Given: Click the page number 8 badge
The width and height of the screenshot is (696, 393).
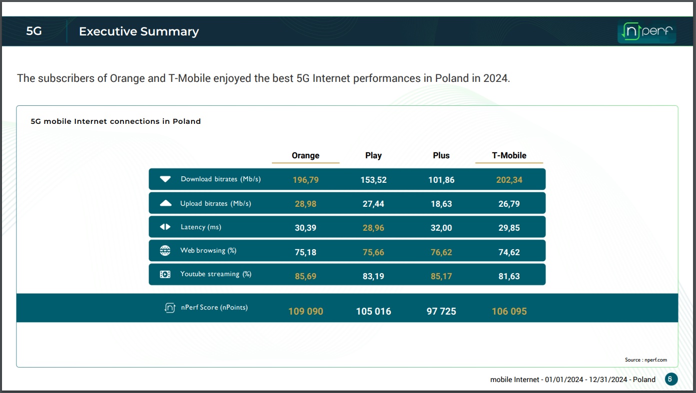Looking at the screenshot, I should pos(671,379).
